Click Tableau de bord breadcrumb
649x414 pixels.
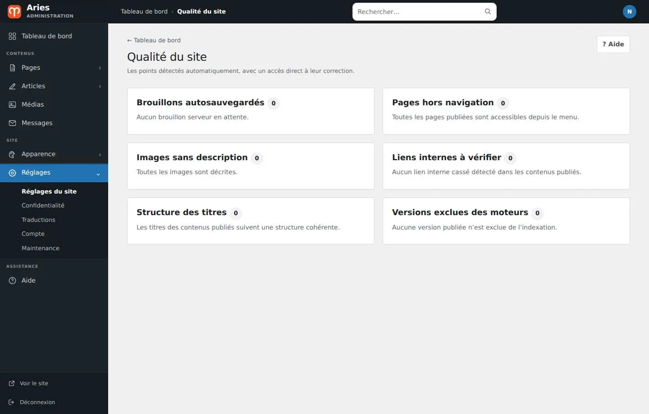coord(144,12)
